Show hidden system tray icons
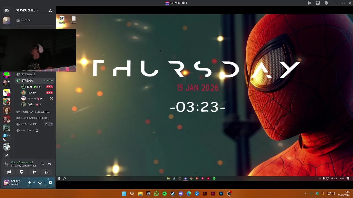Image resolution: width=353 pixels, height=198 pixels. (x=305, y=194)
